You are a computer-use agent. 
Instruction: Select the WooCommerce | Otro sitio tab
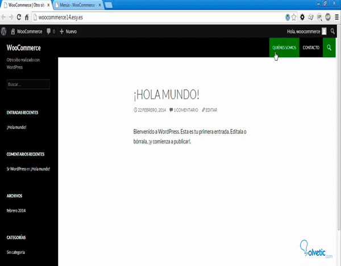27,5
